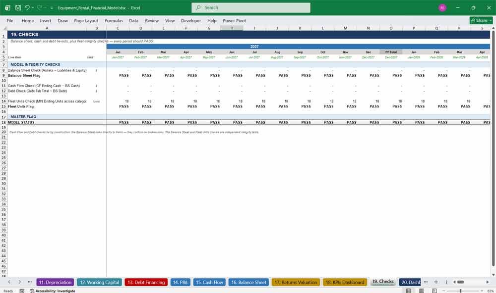The width and height of the screenshot is (496, 293).
Task: Switch to '12. Working Capital' sheet
Action: [99, 282]
